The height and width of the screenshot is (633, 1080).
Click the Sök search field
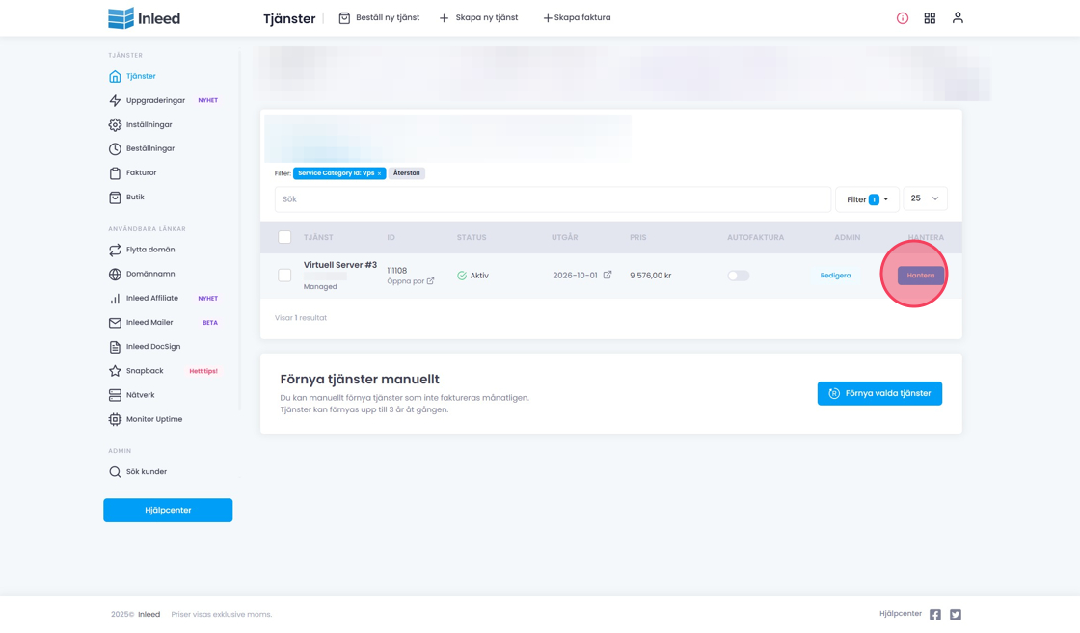[553, 199]
